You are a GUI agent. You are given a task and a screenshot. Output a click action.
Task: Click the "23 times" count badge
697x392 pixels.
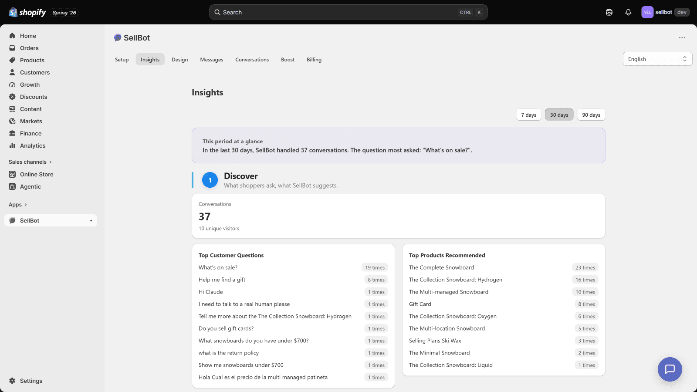click(585, 267)
